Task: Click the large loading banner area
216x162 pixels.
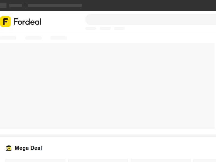Action: tap(107, 86)
